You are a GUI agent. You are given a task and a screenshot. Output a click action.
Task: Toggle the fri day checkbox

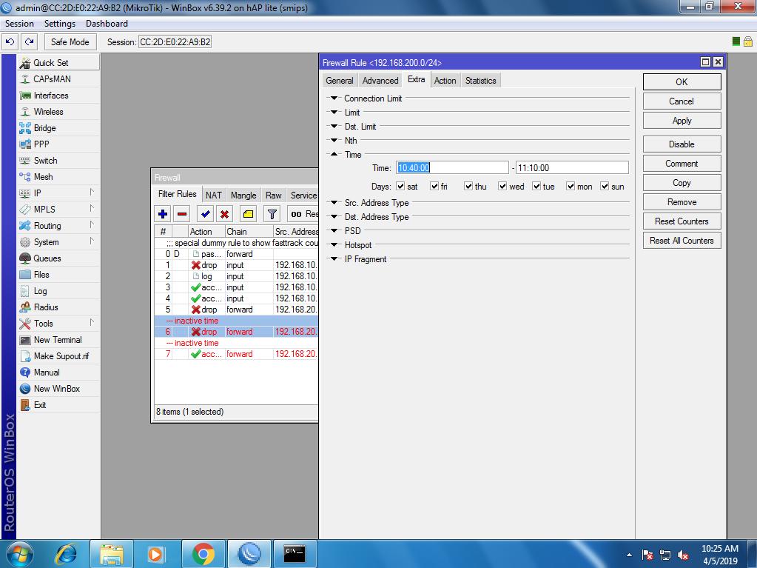tap(434, 187)
